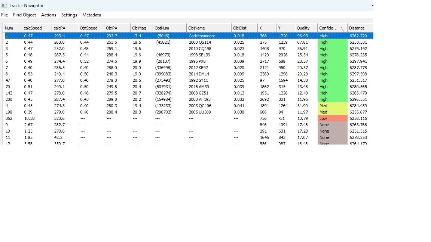Select the 2008 GZ51 object row
Screen dimensions: 431x242
point(188,93)
